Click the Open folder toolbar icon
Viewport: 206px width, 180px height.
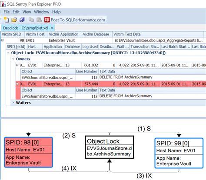pos(14,20)
